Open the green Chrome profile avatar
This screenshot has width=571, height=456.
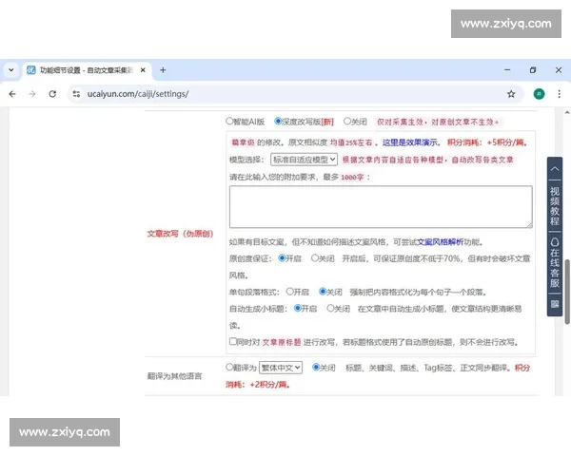pos(539,94)
